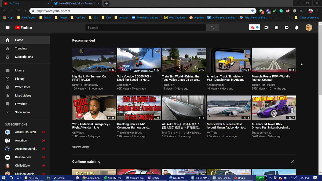Open the notifications bell

[x=297, y=27]
